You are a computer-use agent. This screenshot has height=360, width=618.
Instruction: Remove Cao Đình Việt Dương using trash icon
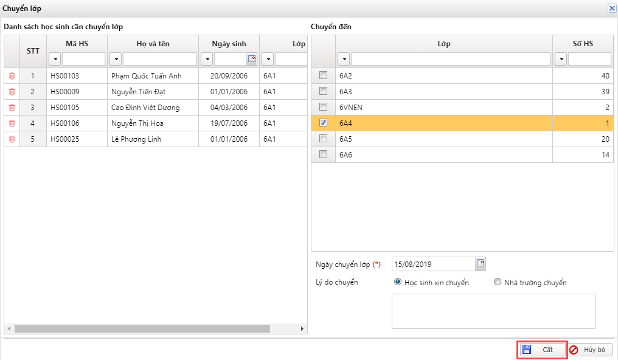(12, 108)
